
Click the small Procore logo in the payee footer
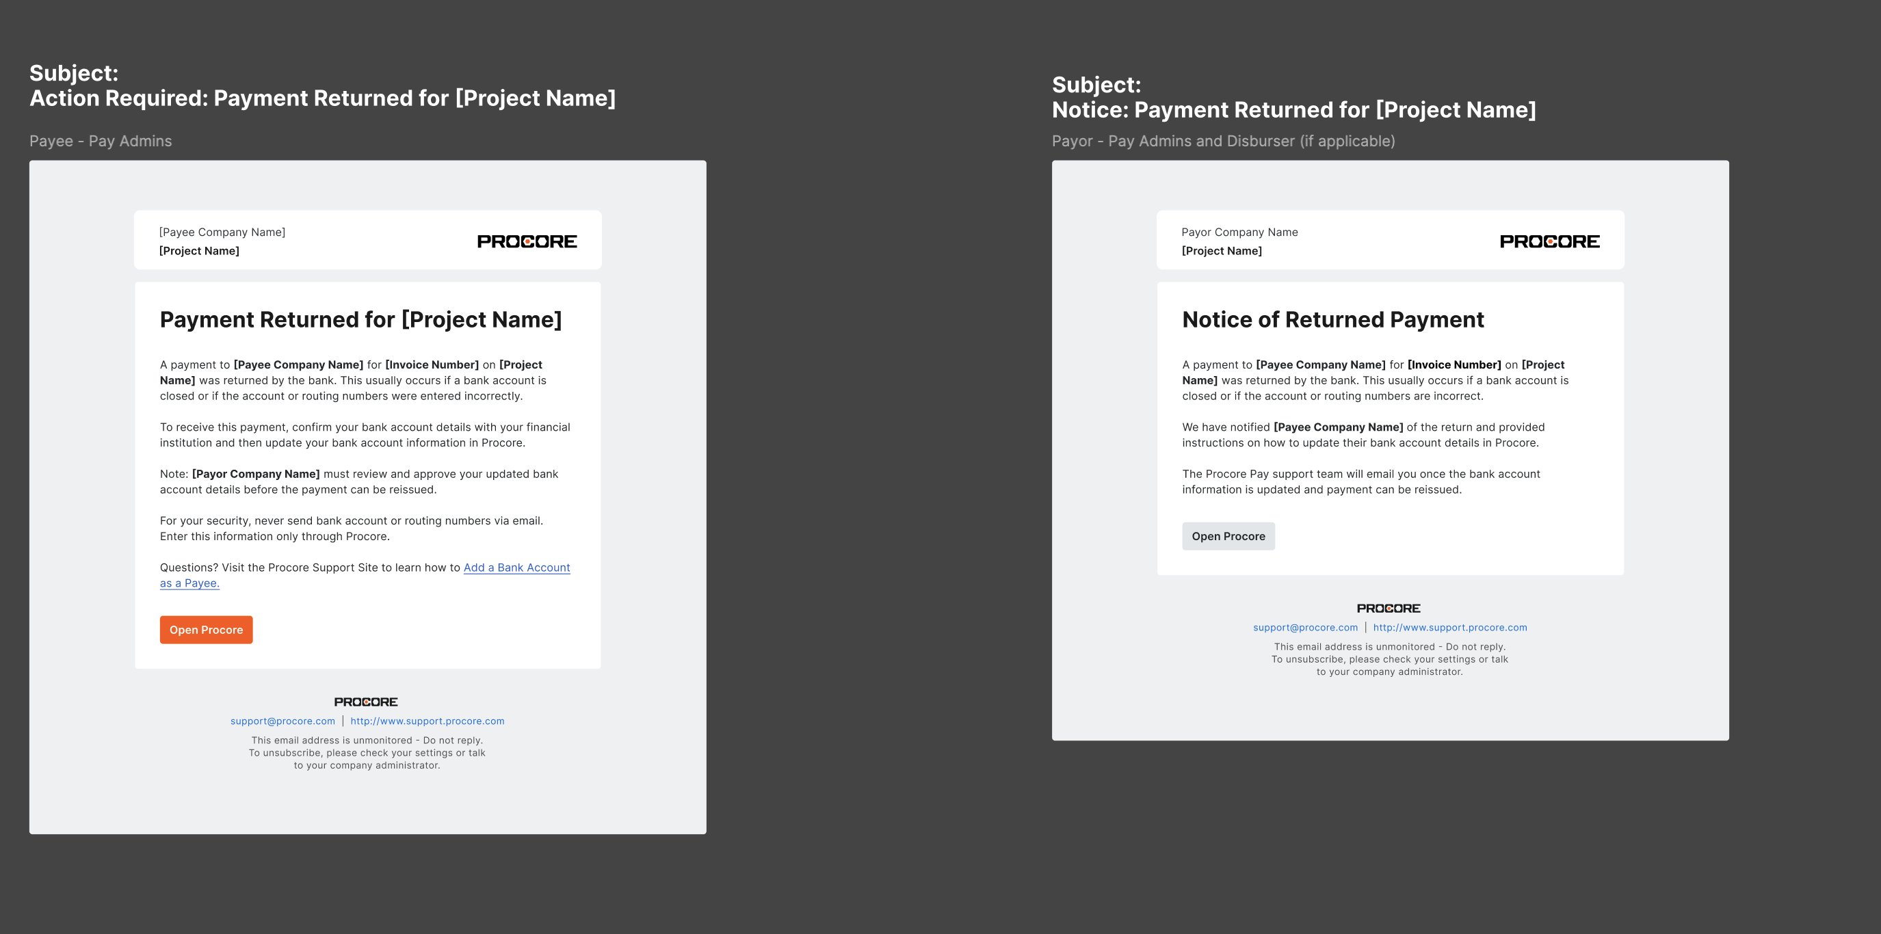366,702
